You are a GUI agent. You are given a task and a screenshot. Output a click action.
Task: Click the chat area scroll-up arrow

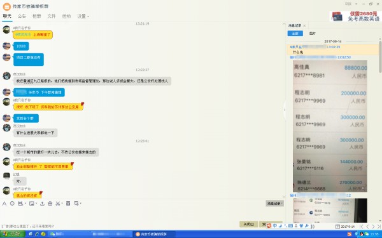tap(284, 24)
